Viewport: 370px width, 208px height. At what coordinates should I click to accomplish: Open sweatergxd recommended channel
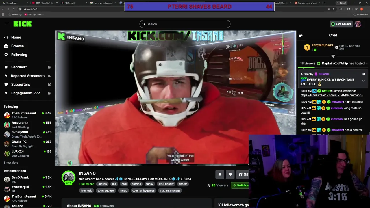[27, 189]
